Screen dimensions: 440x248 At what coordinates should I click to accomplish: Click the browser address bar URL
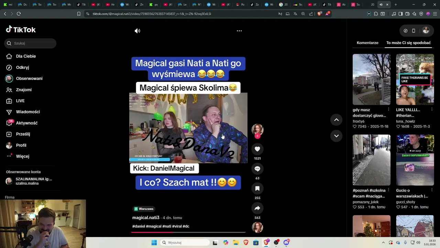[152, 14]
